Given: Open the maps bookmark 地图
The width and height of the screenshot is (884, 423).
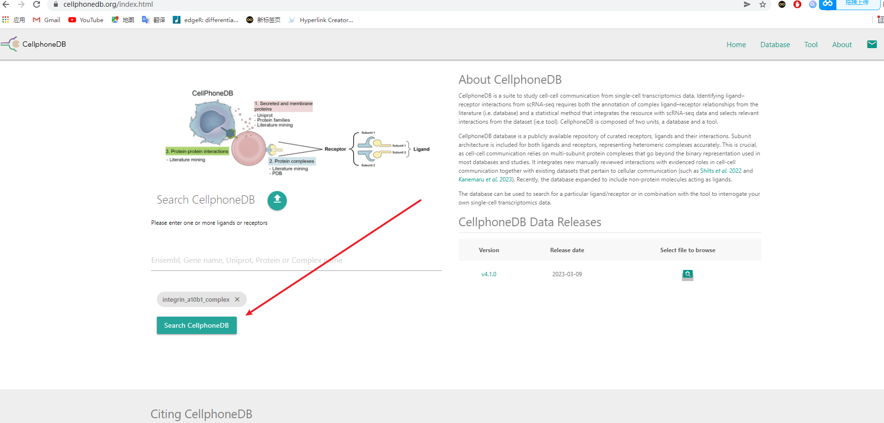Looking at the screenshot, I should (x=123, y=20).
